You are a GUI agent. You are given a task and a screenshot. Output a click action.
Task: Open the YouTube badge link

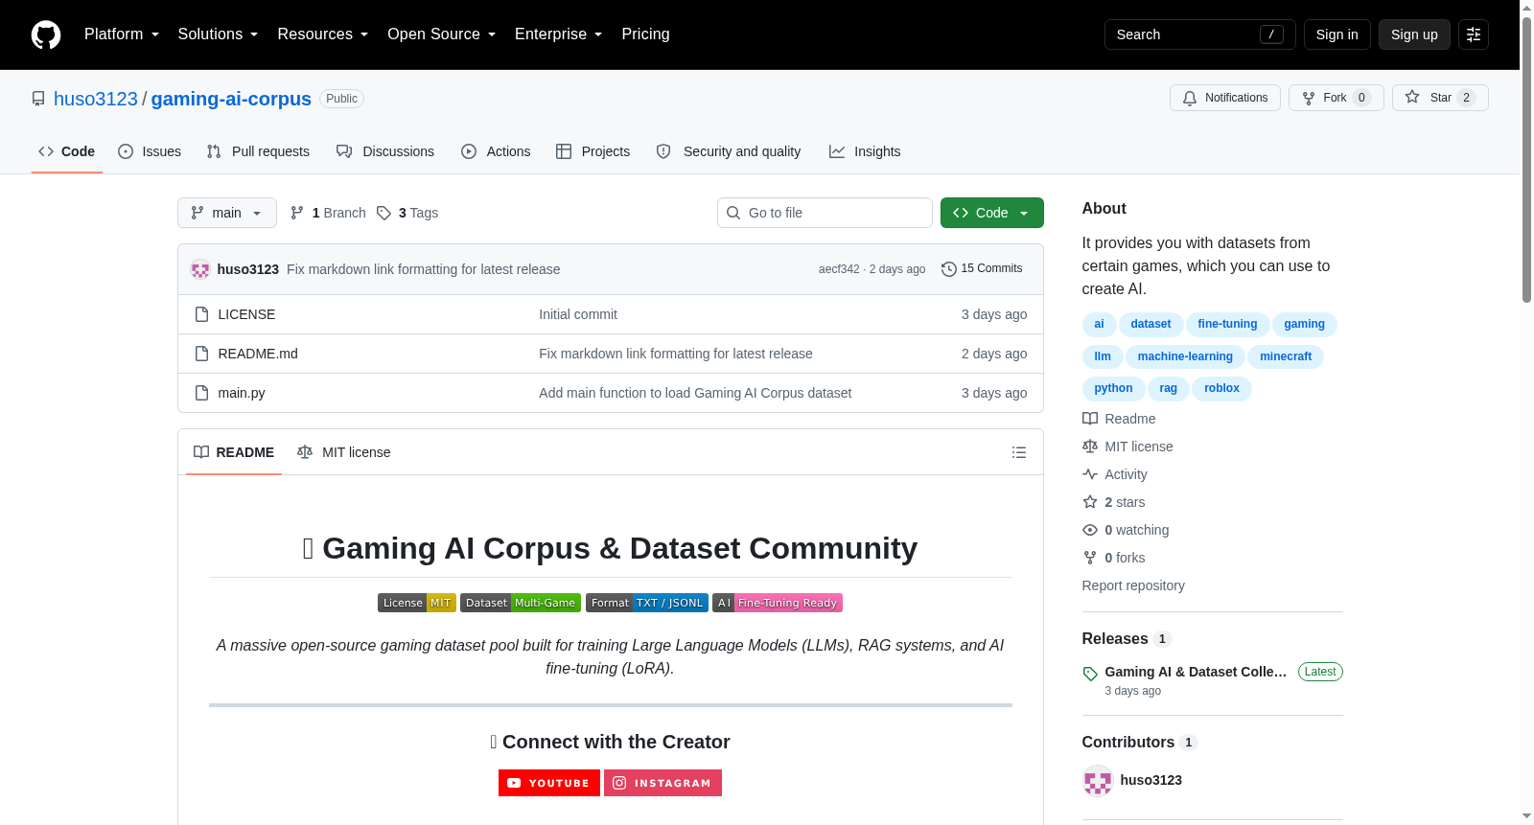(549, 783)
